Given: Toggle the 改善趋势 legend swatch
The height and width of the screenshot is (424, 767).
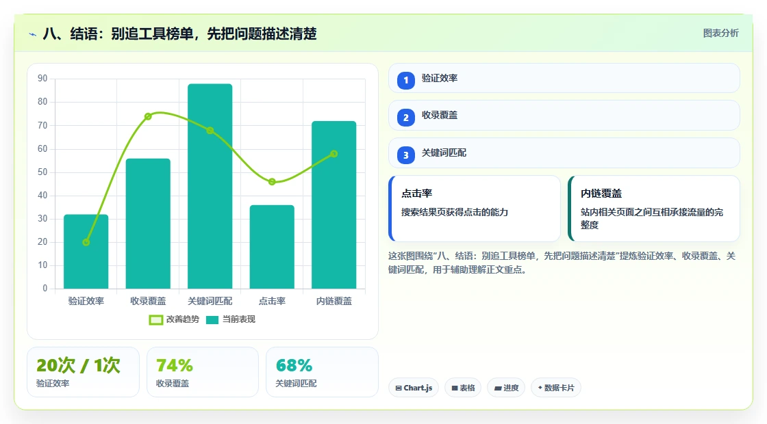Looking at the screenshot, I should click(156, 320).
